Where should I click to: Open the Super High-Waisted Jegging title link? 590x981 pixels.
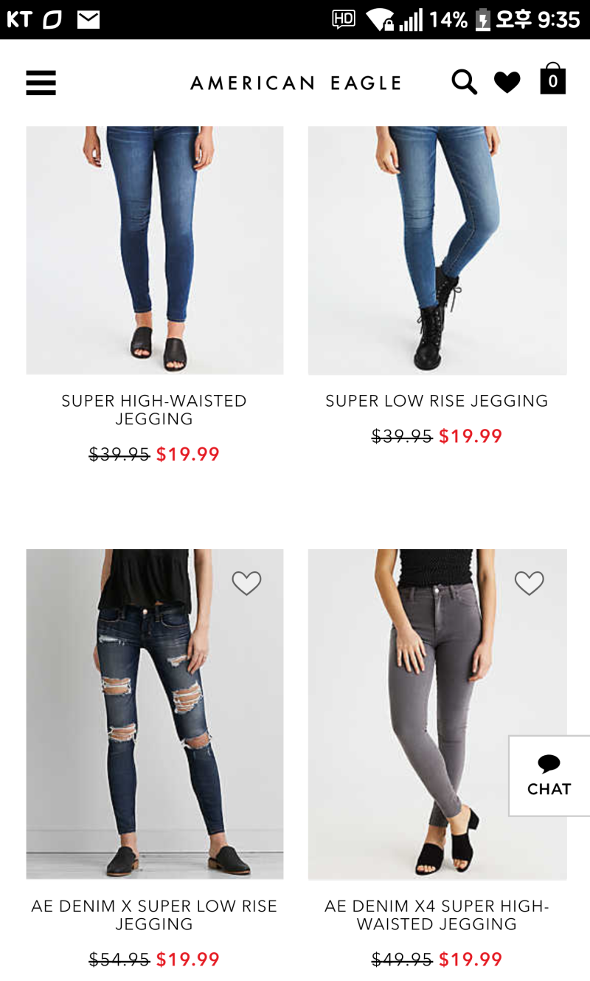point(154,410)
